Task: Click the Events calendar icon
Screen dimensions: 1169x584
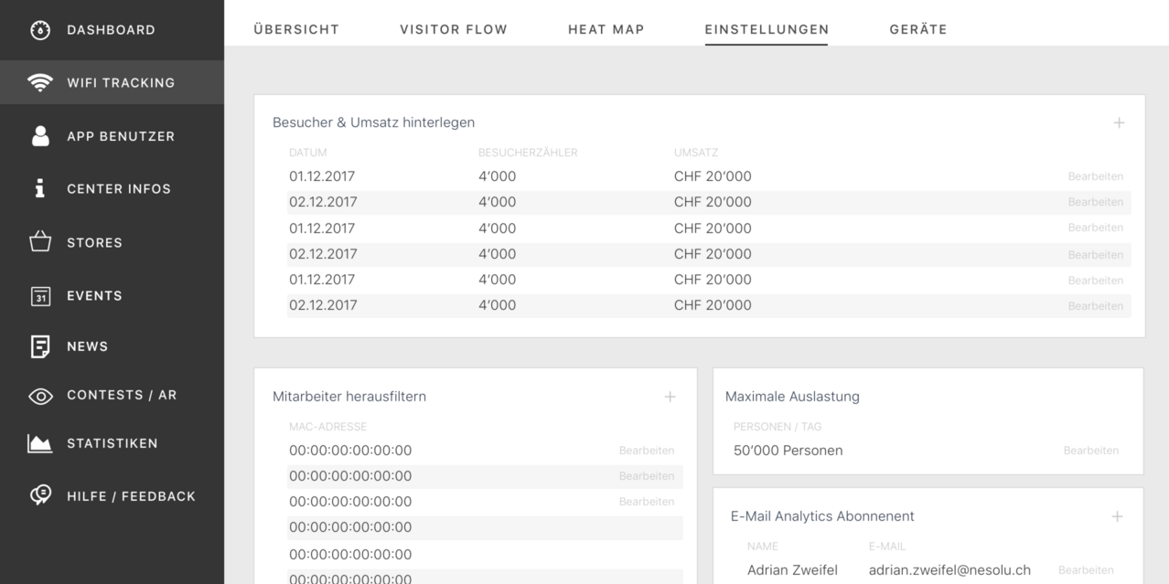Action: click(39, 296)
